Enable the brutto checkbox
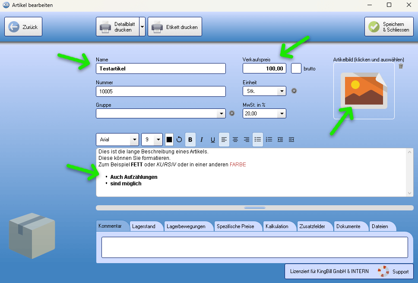 pyautogui.click(x=296, y=68)
